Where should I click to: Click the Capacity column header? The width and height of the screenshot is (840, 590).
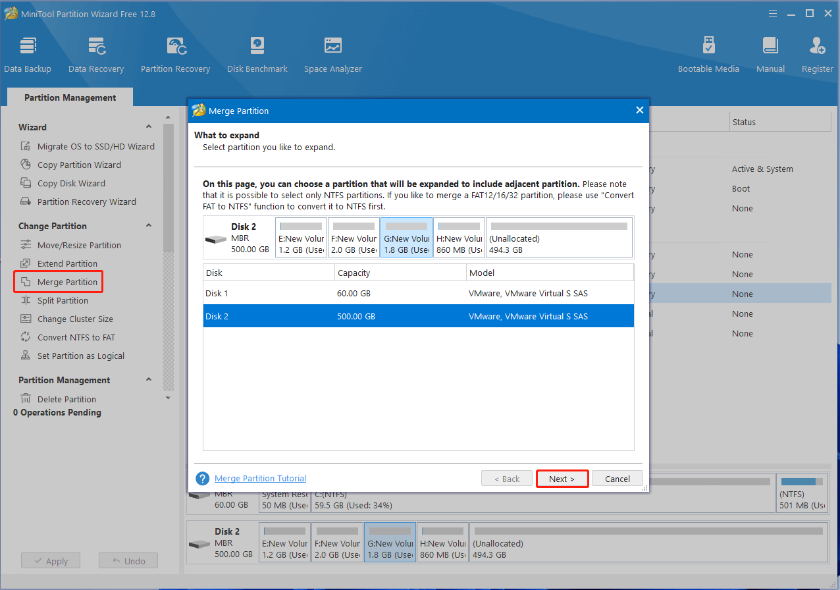(x=400, y=273)
